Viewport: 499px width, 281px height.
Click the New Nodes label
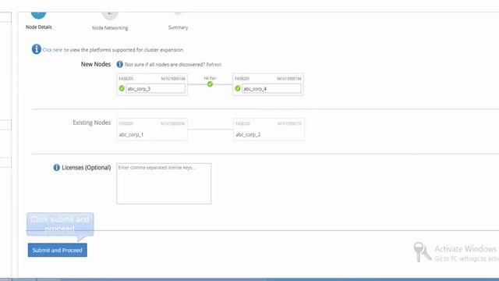coord(96,64)
